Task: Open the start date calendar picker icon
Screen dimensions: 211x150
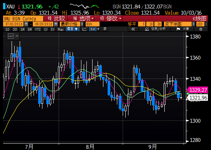Action: coord(26,24)
